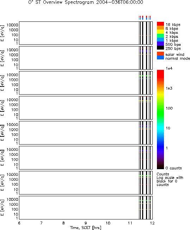The height and width of the screenshot is (230, 190).
Task: Click the time-axis tick label '9'
Action: coord(86,223)
